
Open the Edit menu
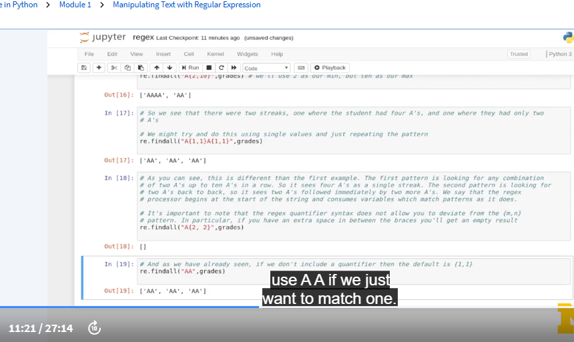pyautogui.click(x=112, y=54)
